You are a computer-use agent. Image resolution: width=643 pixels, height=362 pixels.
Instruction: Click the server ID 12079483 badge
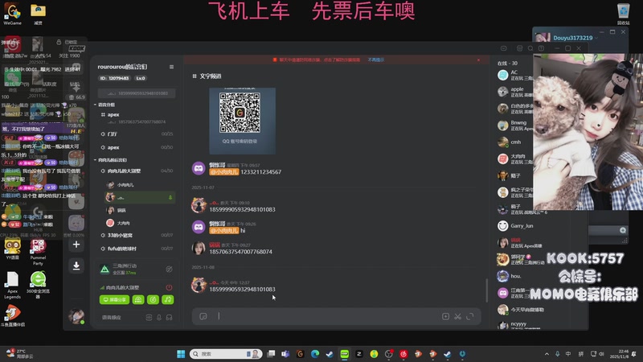click(x=114, y=78)
